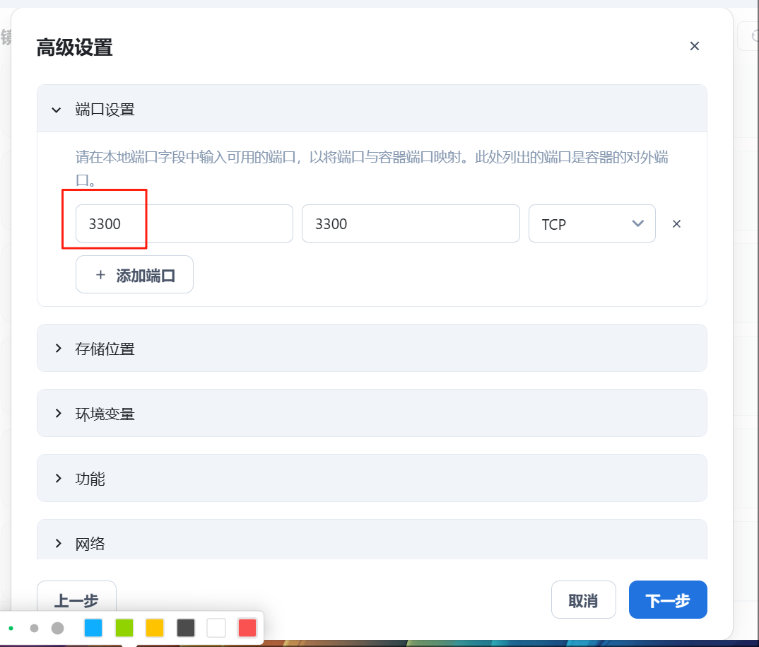759x647 pixels.
Task: Expand the 环境变量 section
Action: 372,413
